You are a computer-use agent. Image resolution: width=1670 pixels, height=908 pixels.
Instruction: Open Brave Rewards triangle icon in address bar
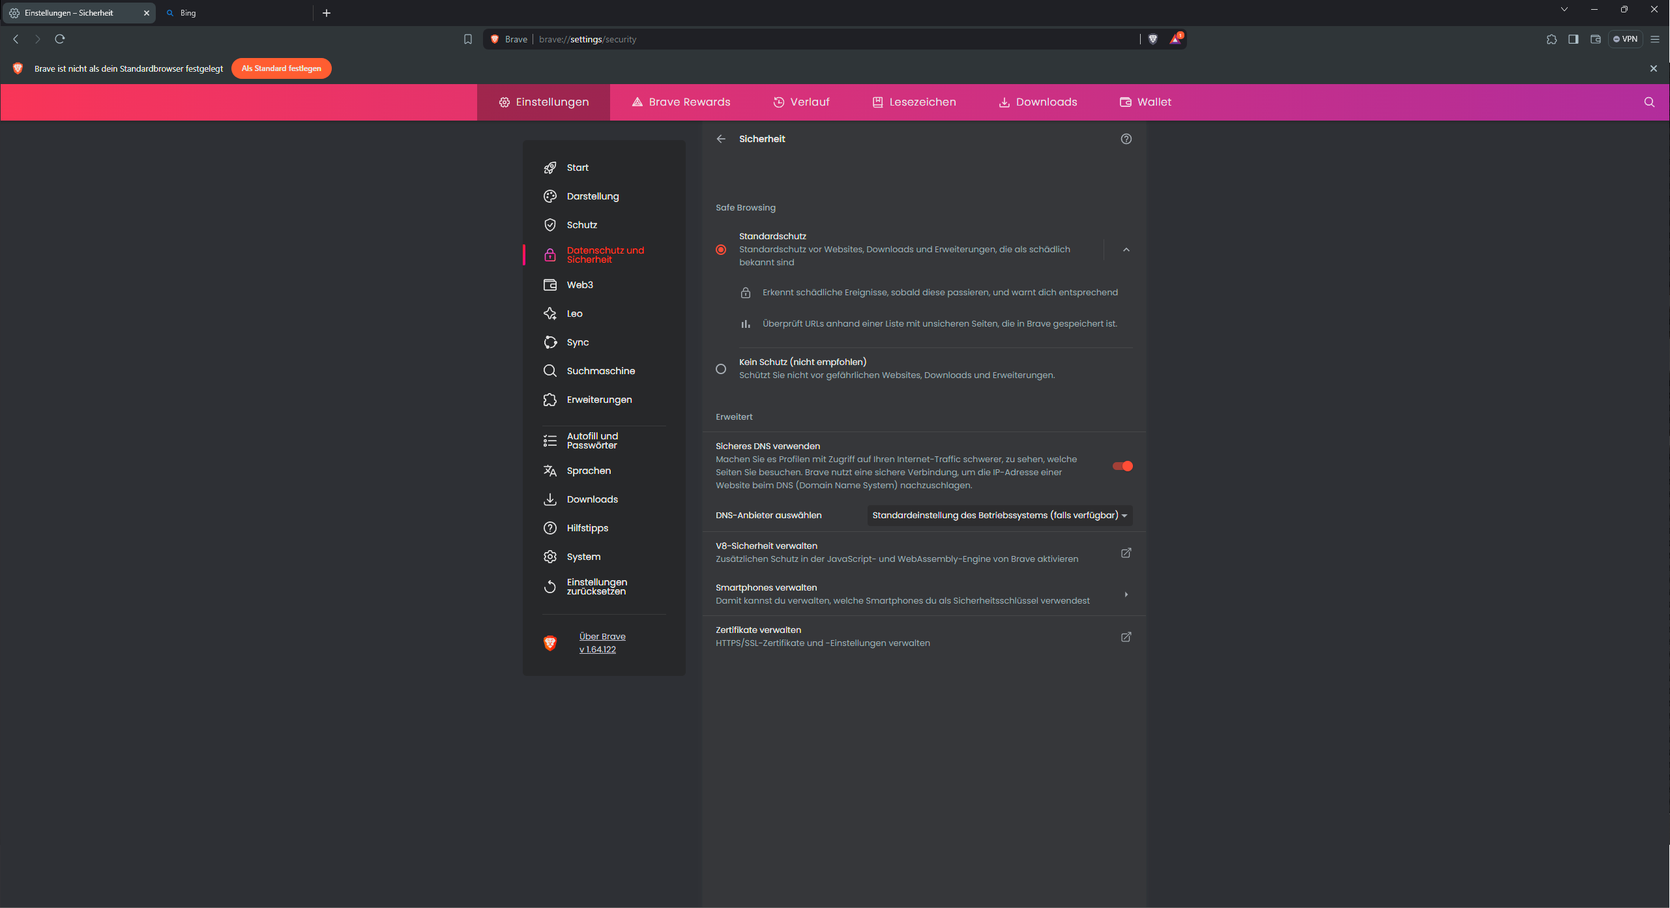point(1175,39)
